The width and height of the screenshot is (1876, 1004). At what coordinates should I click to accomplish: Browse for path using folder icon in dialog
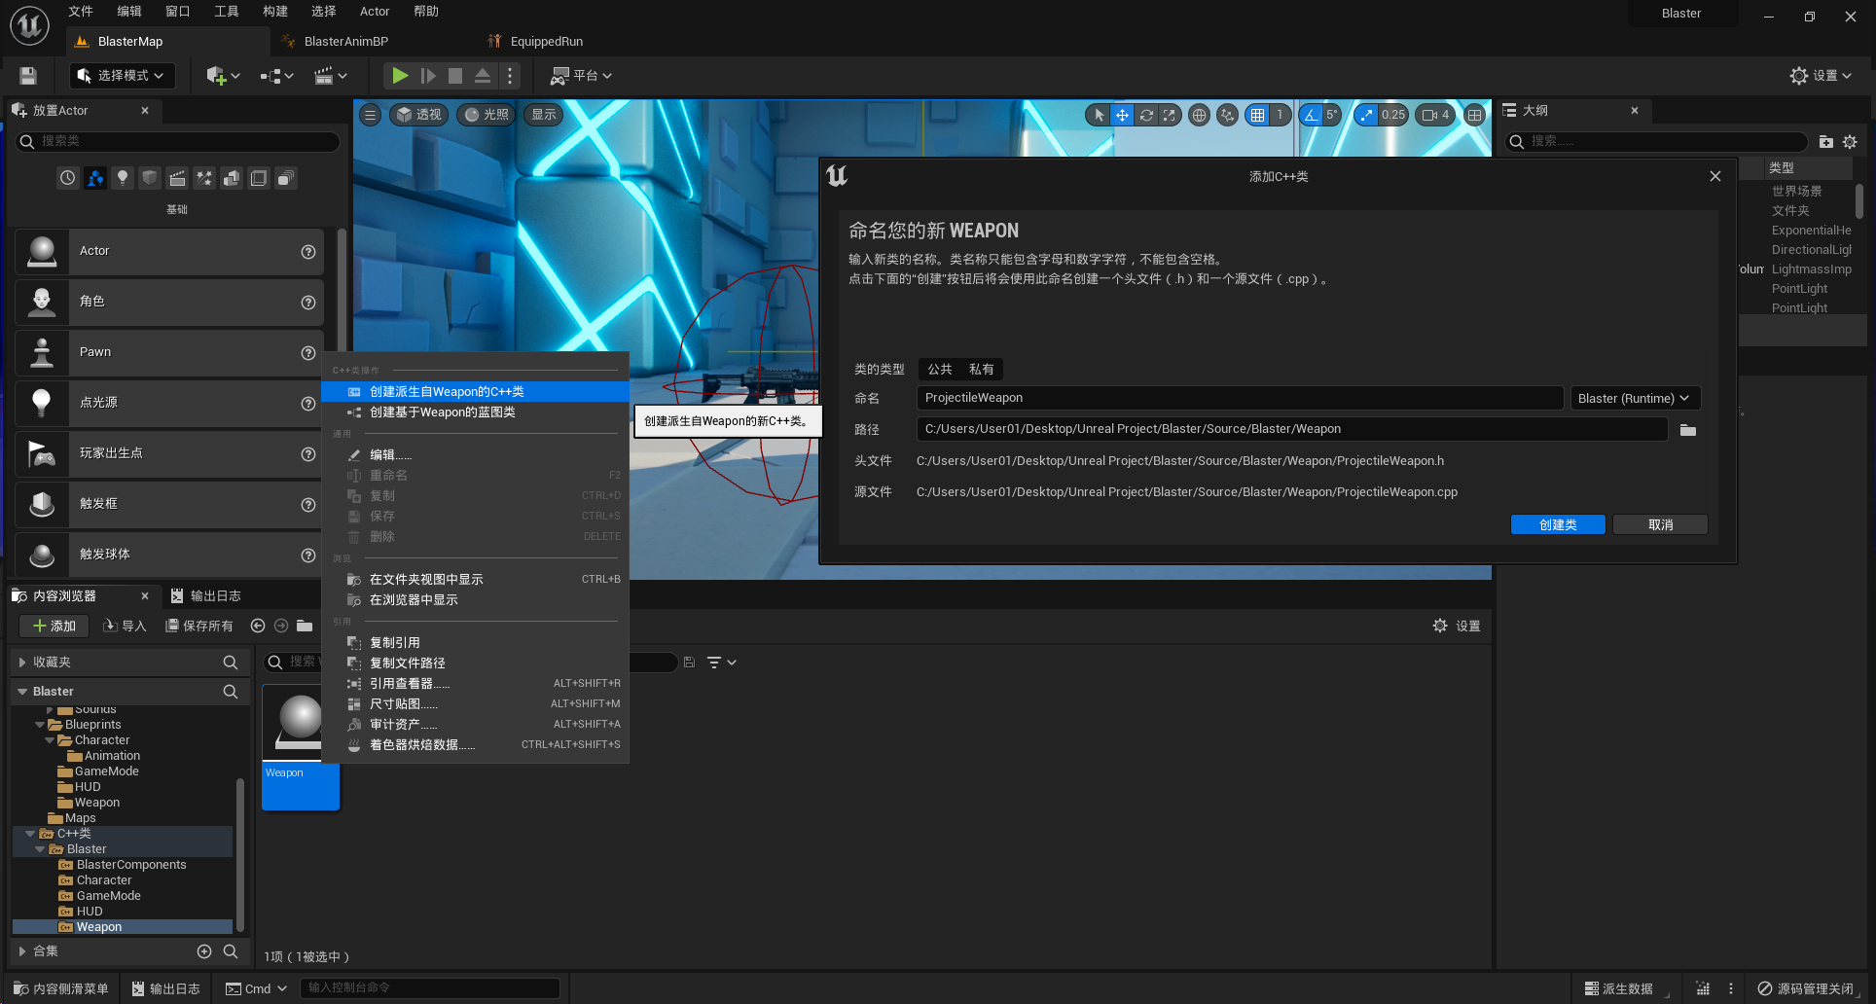point(1688,430)
